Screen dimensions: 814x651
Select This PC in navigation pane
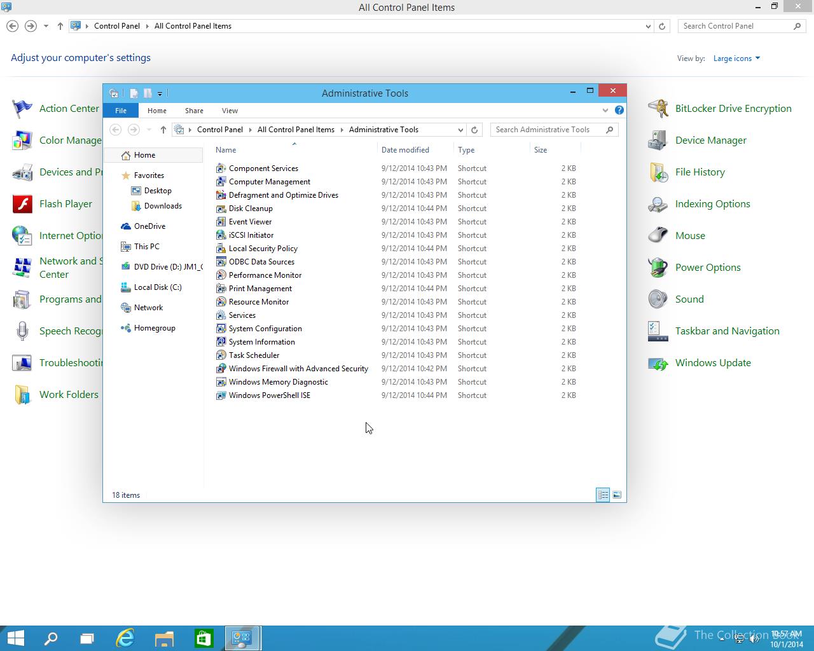pos(146,247)
